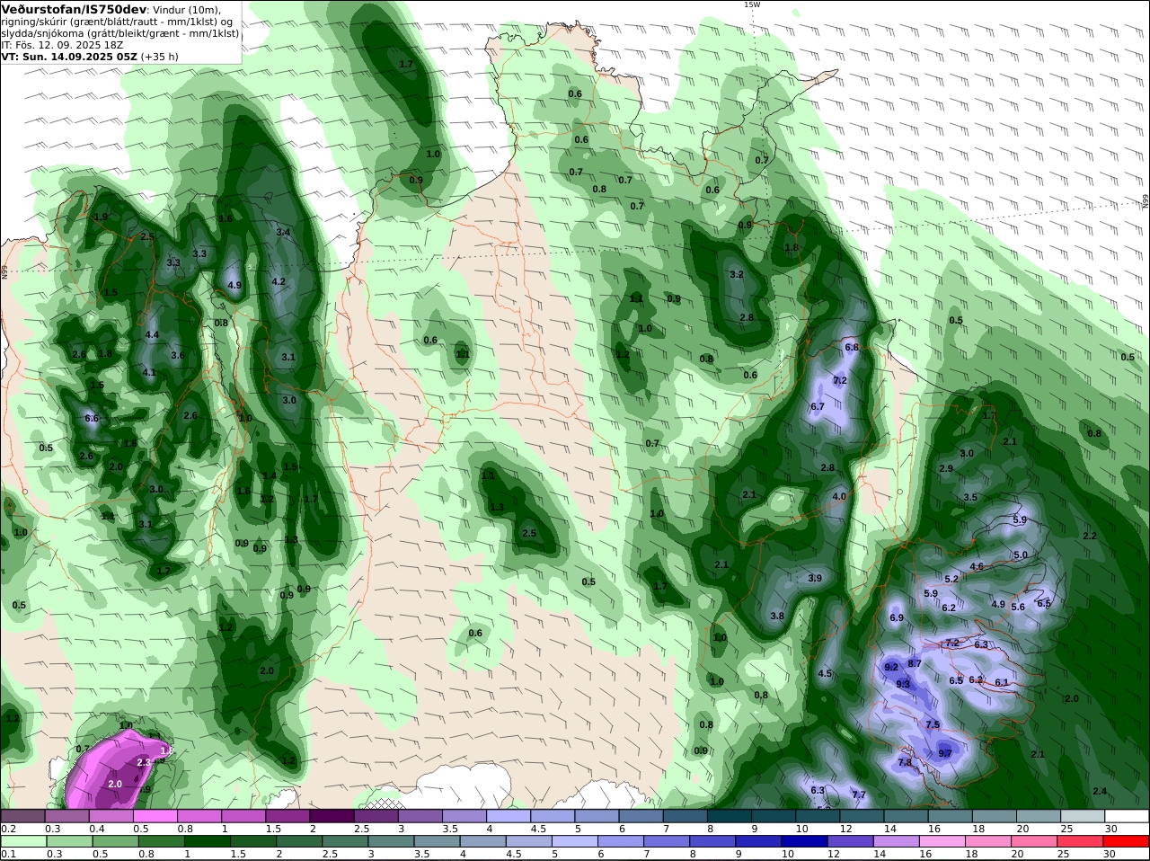Click the '0.1' label in the lower legend

click(x=7, y=855)
